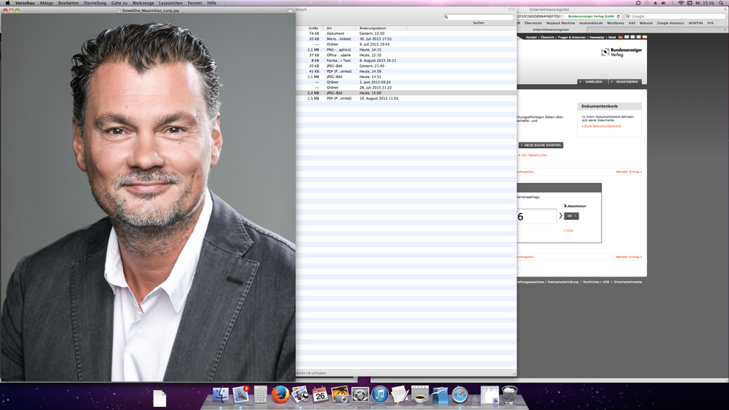Open Preview app icon in Dock
The height and width of the screenshot is (410, 729).
point(300,395)
